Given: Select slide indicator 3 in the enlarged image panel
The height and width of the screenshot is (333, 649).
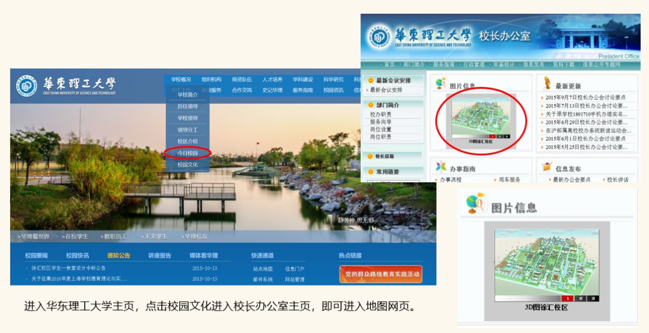Looking at the screenshot, I should pos(593,298).
